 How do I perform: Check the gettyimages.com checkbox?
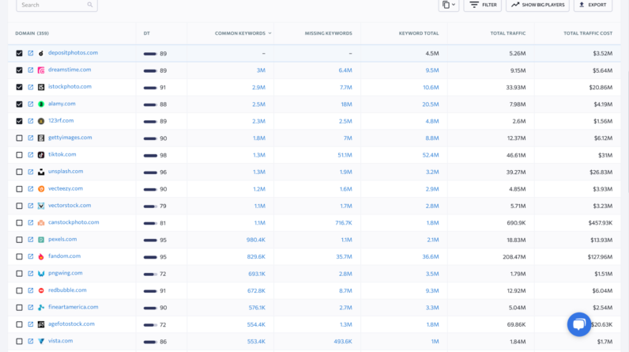coord(19,138)
